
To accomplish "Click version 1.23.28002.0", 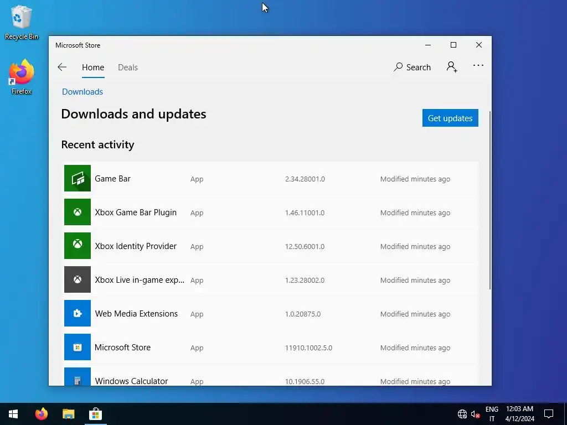I will click(305, 281).
